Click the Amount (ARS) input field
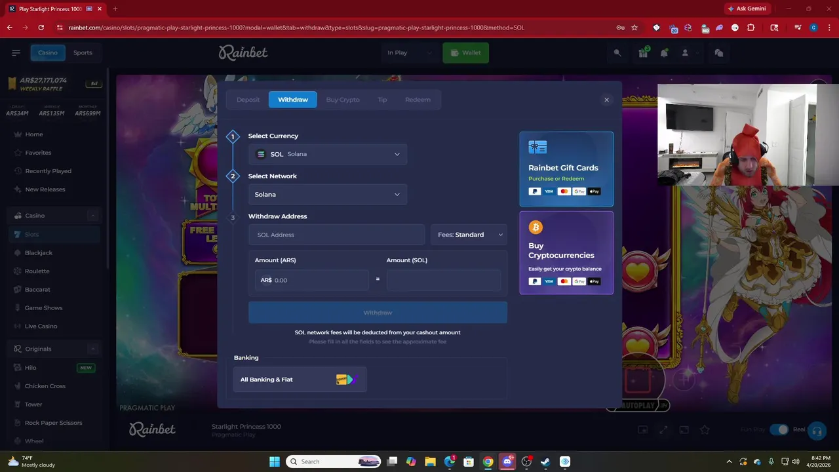The height and width of the screenshot is (472, 839). coord(312,280)
